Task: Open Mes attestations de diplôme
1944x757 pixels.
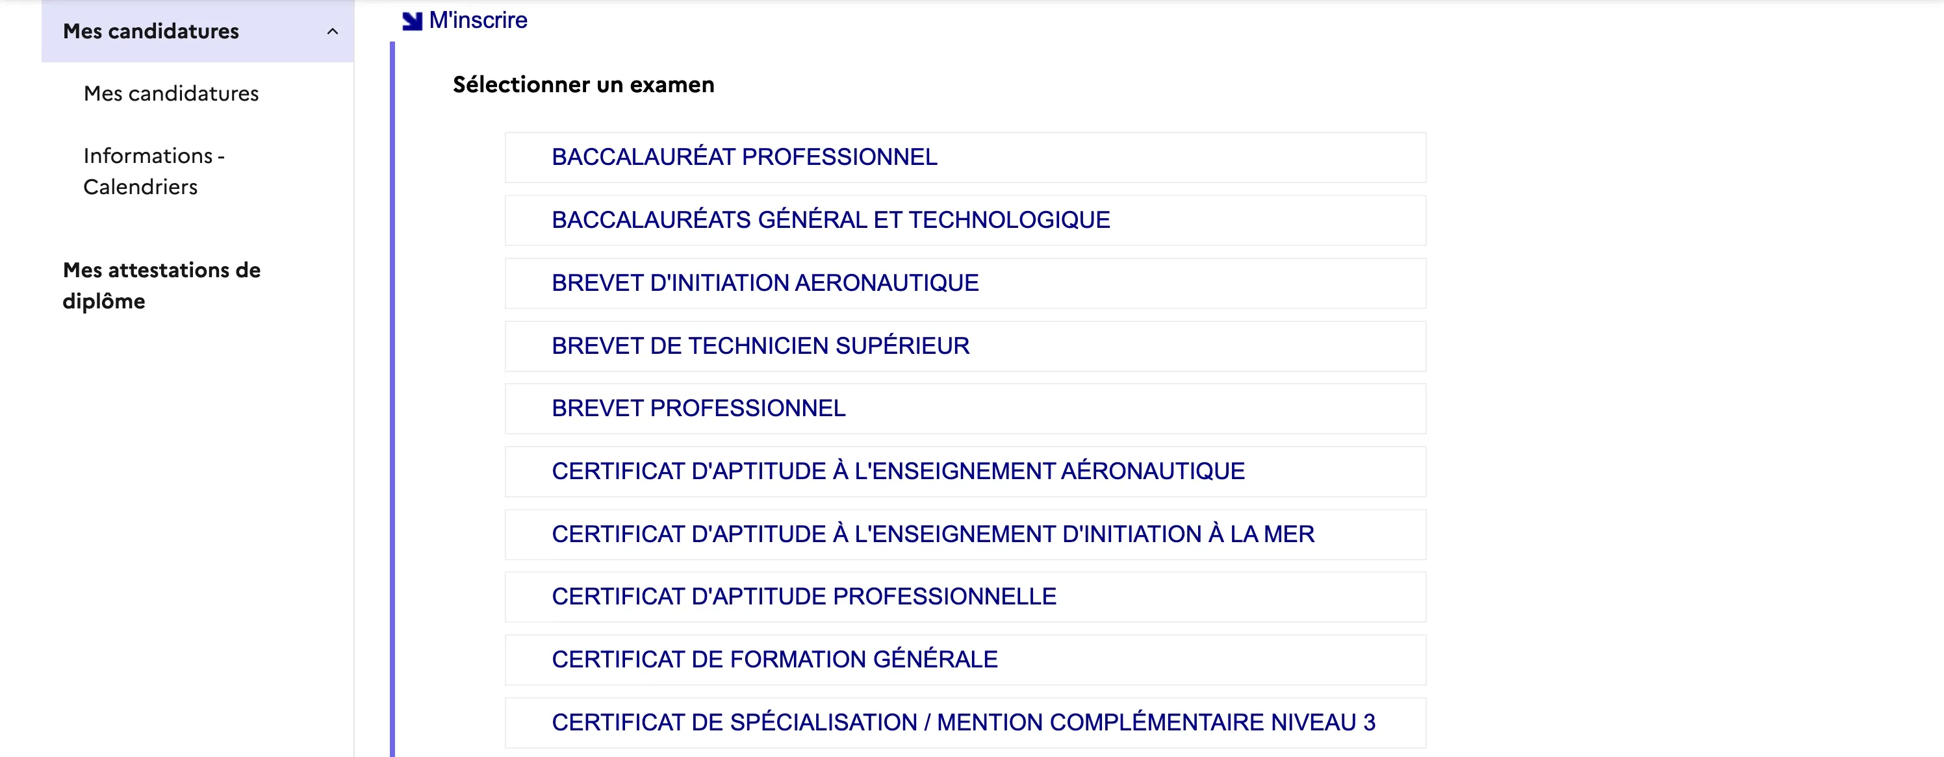Action: click(162, 286)
